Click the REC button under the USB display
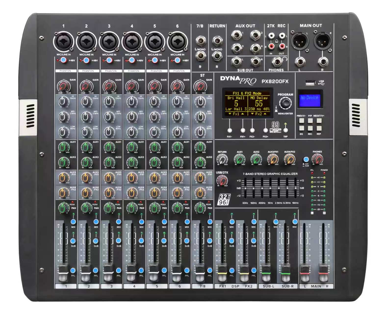This screenshot has width=386, height=314. pos(310,128)
